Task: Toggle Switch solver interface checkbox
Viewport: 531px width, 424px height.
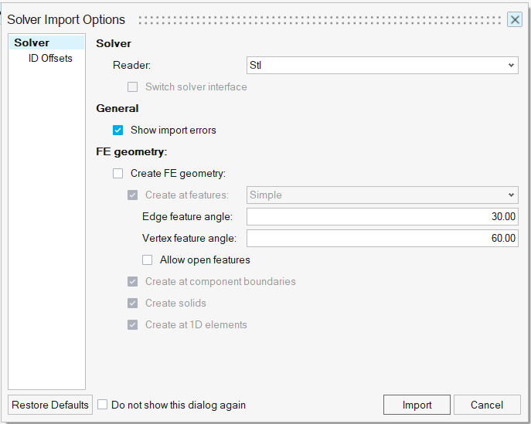Action: pyautogui.click(x=132, y=87)
